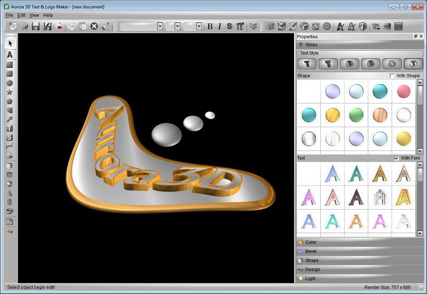Viewport: 427px width, 294px height.
Task: Select the text 'A' tool
Action: pyautogui.click(x=10, y=54)
